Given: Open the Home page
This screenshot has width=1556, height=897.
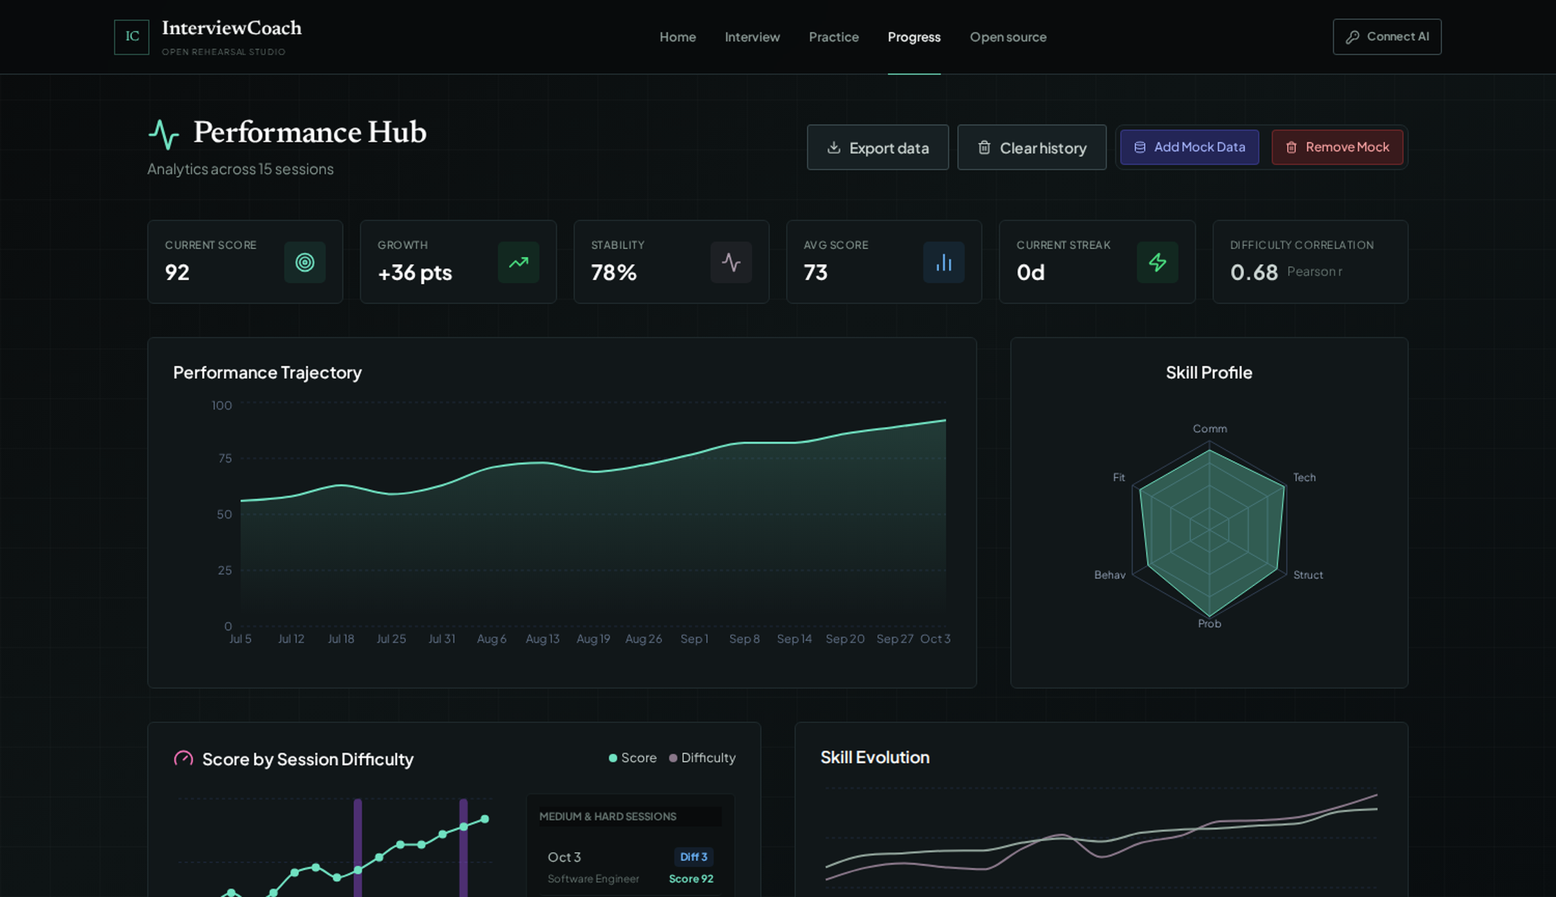Looking at the screenshot, I should 678,37.
